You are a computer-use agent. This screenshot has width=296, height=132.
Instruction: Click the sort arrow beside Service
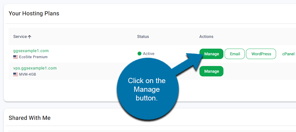(29, 37)
